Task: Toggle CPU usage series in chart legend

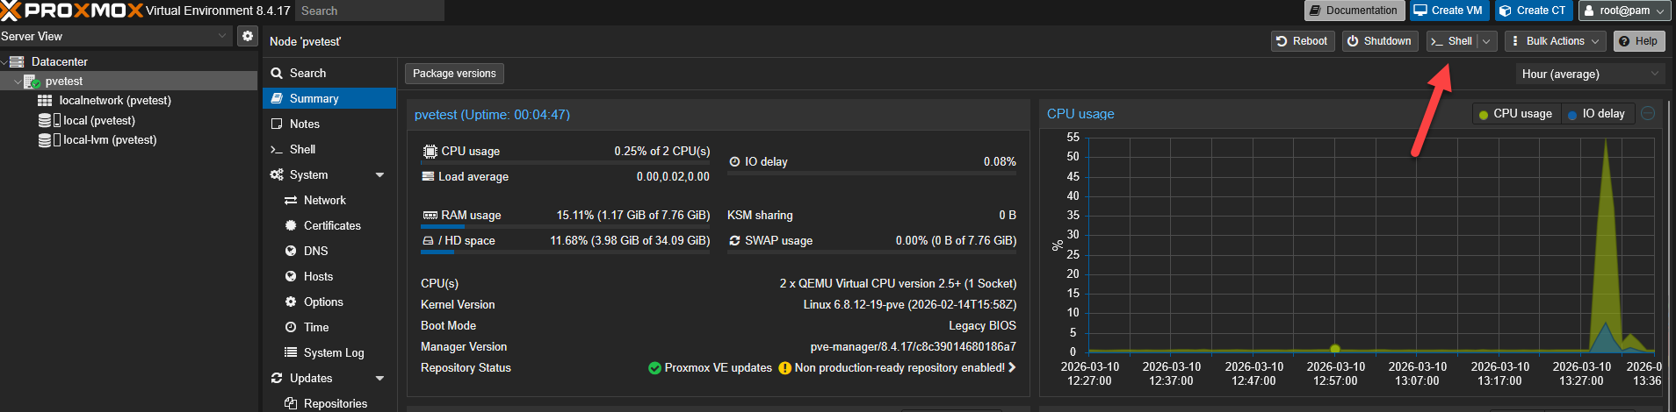Action: point(1515,114)
